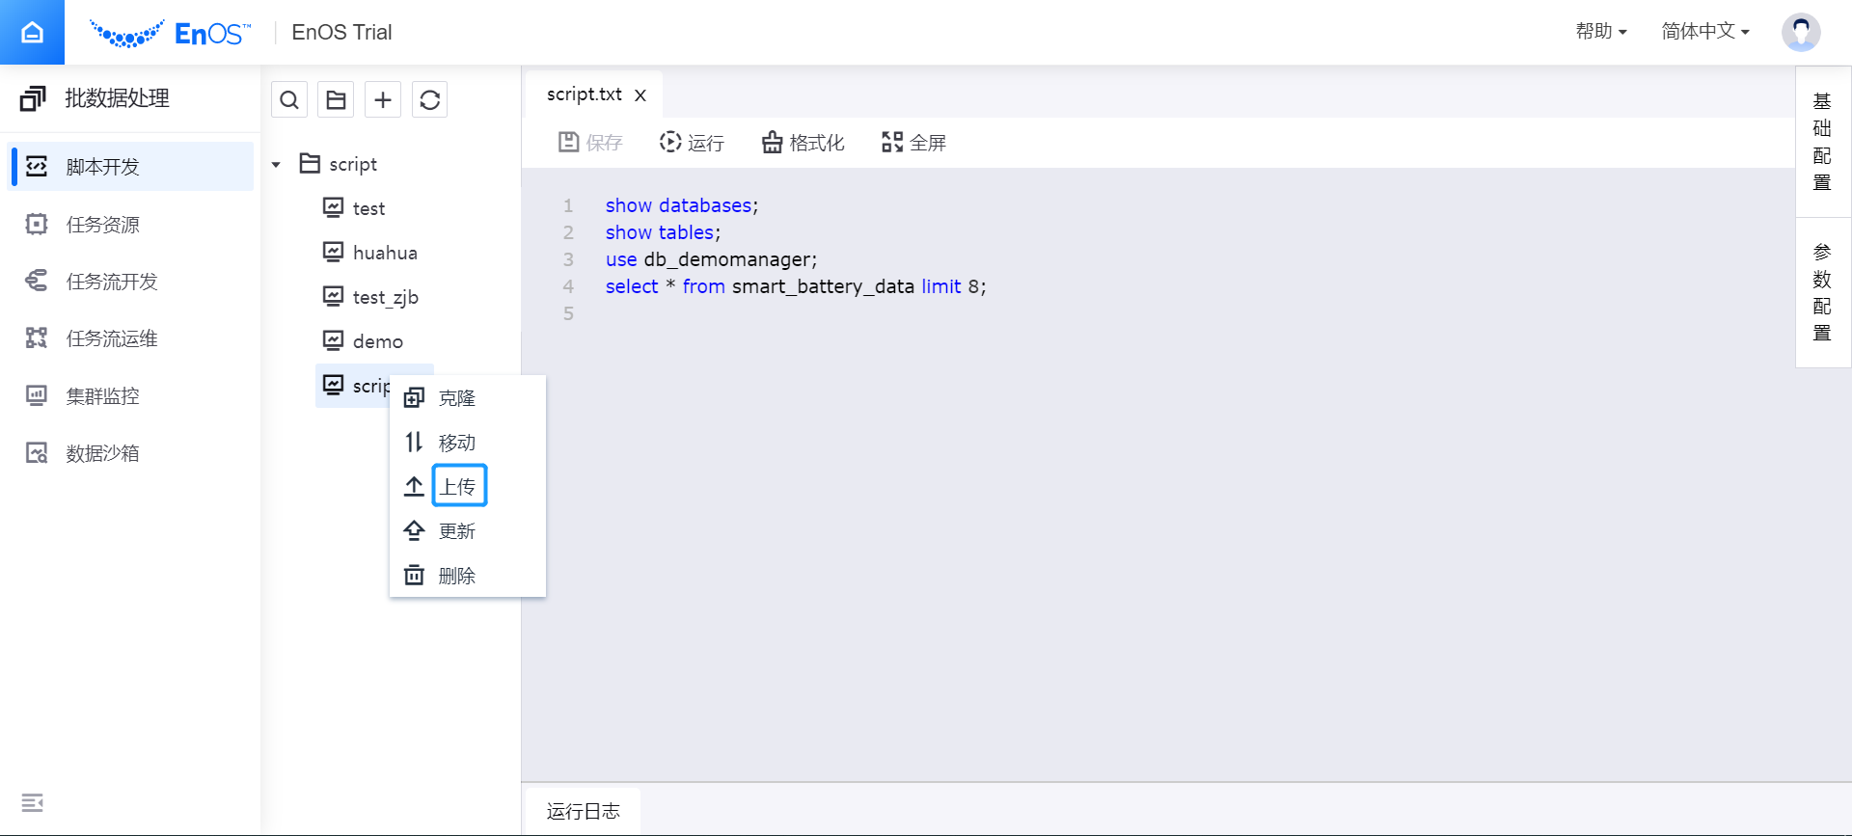Refresh the script list
This screenshot has width=1852, height=836.
(x=430, y=100)
